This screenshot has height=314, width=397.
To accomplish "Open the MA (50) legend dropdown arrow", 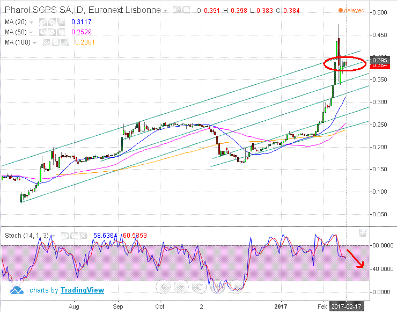I will 31,32.
